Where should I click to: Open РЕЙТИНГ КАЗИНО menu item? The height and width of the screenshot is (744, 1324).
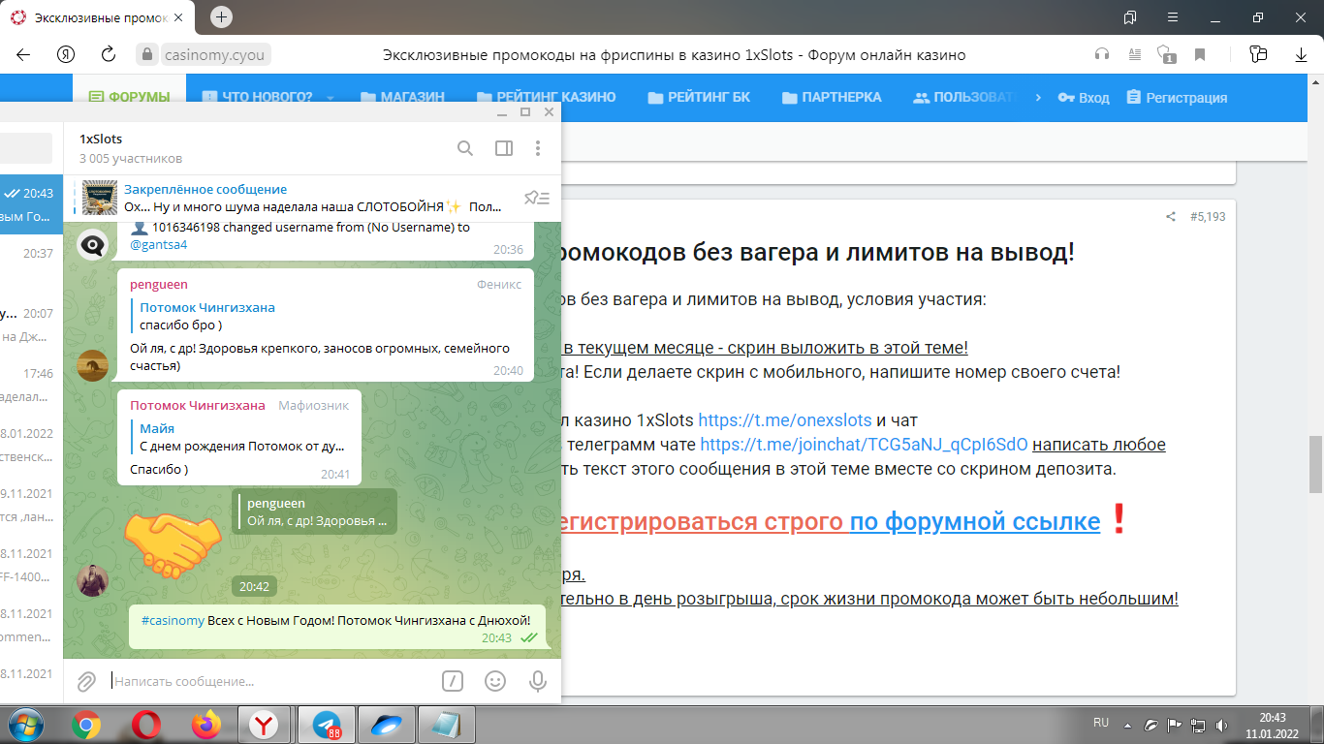click(x=547, y=97)
